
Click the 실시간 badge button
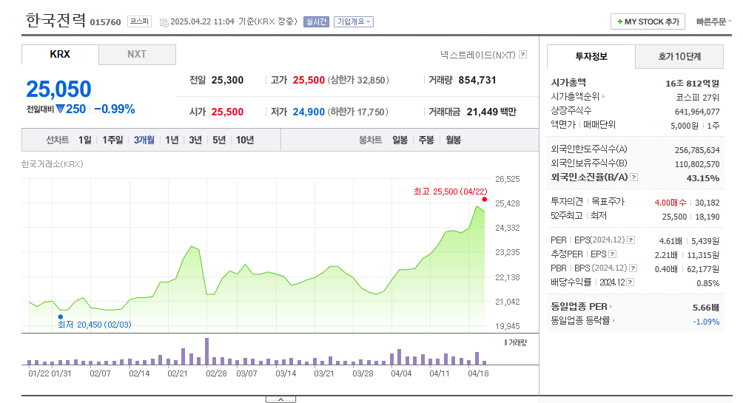316,21
